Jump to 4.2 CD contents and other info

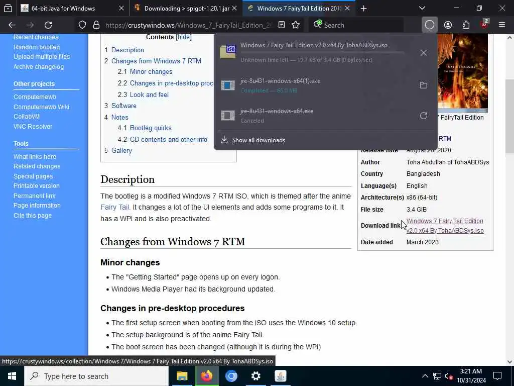(x=162, y=140)
